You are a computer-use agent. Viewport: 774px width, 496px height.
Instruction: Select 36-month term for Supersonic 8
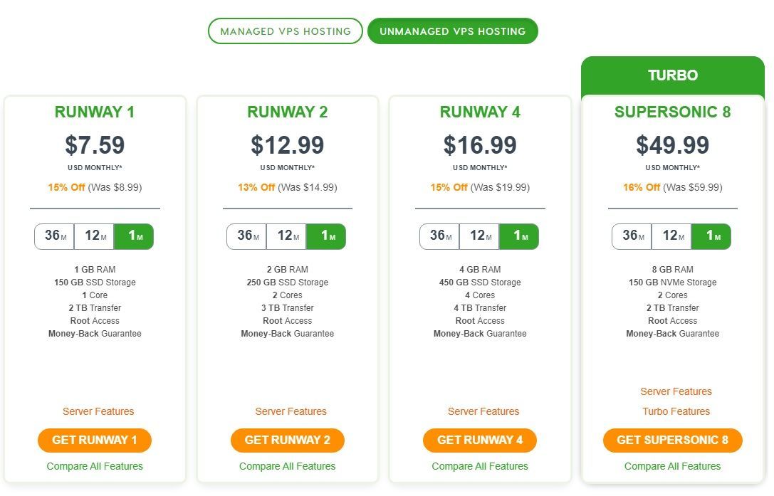point(632,236)
